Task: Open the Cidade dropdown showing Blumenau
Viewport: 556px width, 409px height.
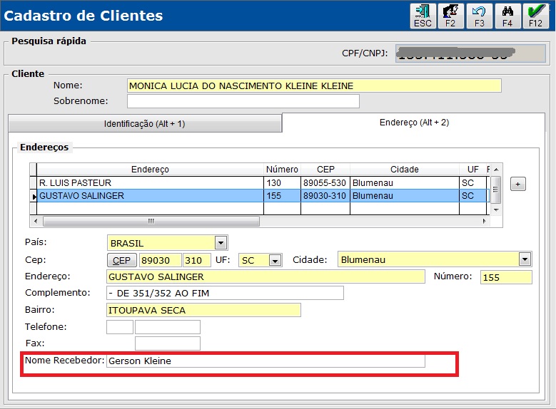Action: click(525, 259)
